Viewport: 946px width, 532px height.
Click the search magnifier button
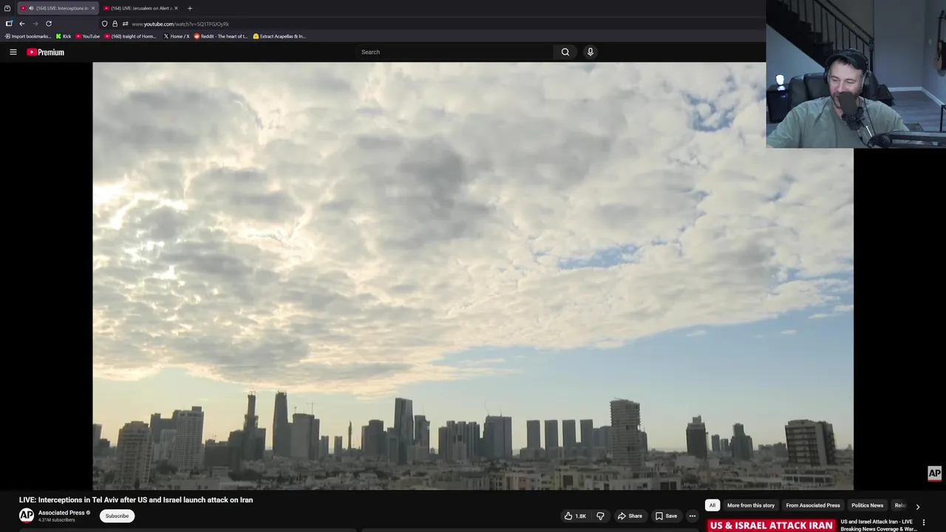pyautogui.click(x=565, y=52)
